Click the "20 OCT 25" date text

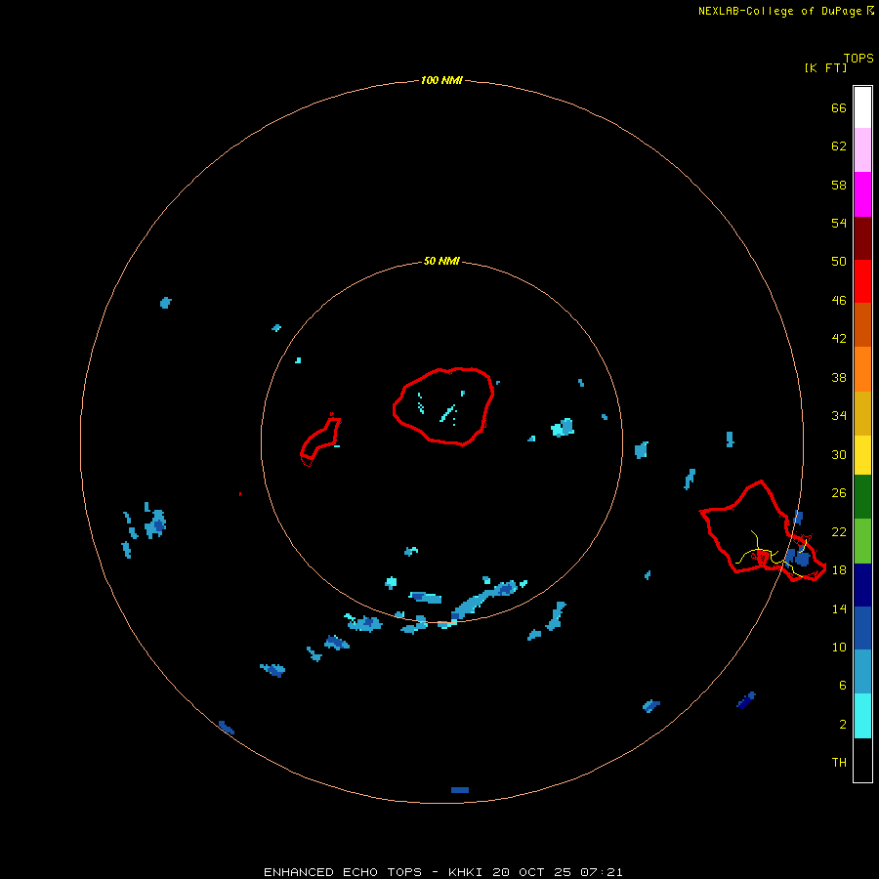coord(531,872)
